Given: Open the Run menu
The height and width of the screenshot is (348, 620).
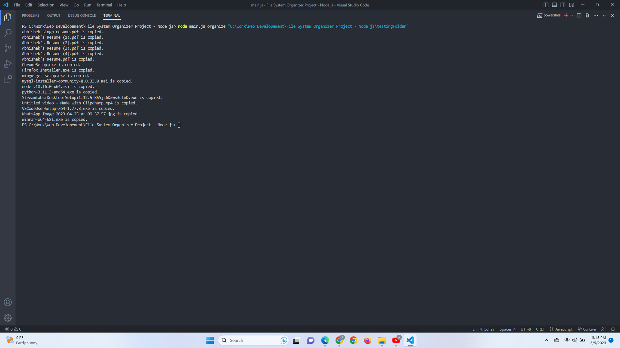Looking at the screenshot, I should click(x=88, y=5).
